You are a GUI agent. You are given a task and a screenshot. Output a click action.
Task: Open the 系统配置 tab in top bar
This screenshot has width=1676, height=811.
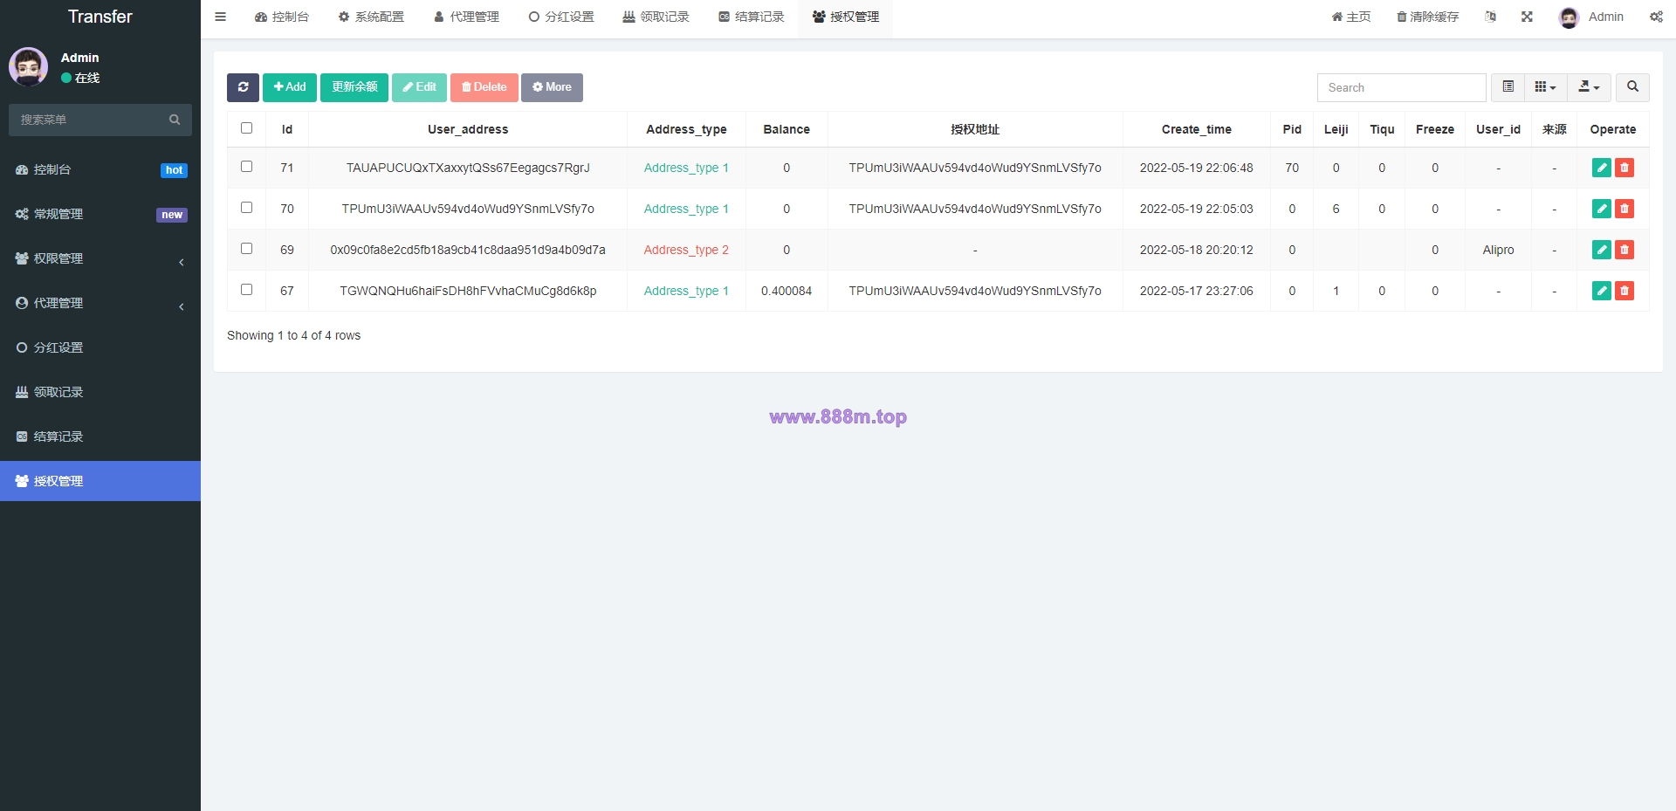click(371, 17)
